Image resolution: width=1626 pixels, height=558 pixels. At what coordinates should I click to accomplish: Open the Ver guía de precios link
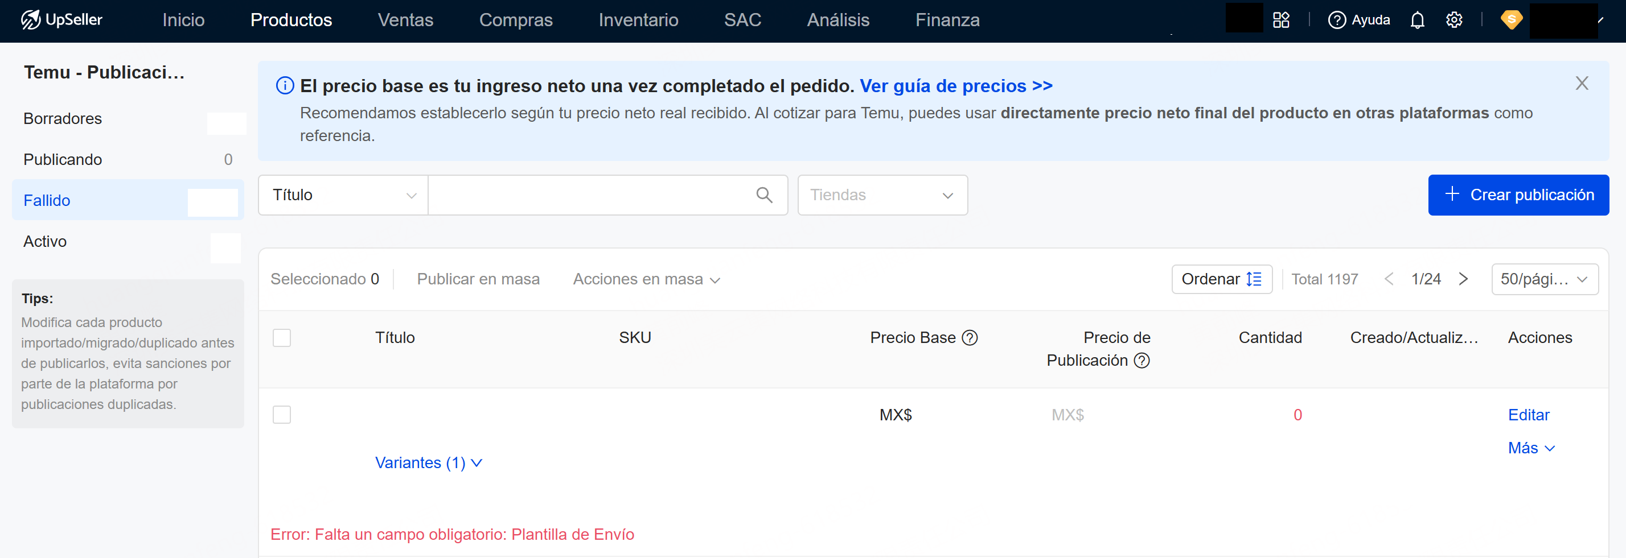tap(956, 86)
